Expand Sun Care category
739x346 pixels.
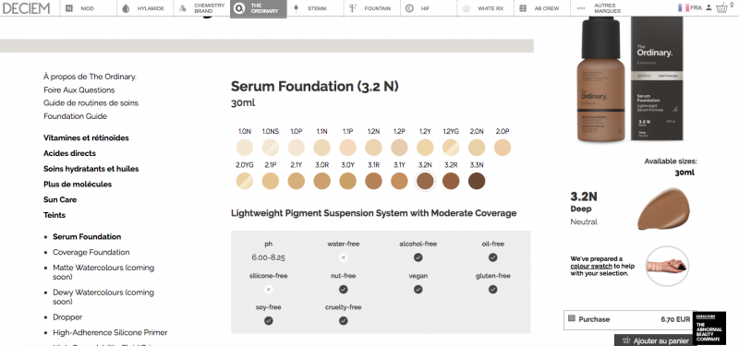[x=60, y=199]
